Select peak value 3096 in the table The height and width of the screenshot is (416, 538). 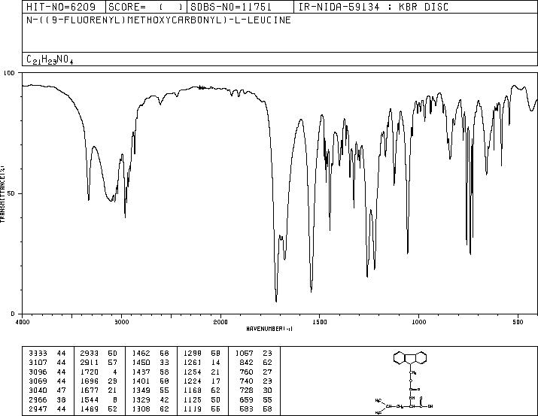[38, 372]
